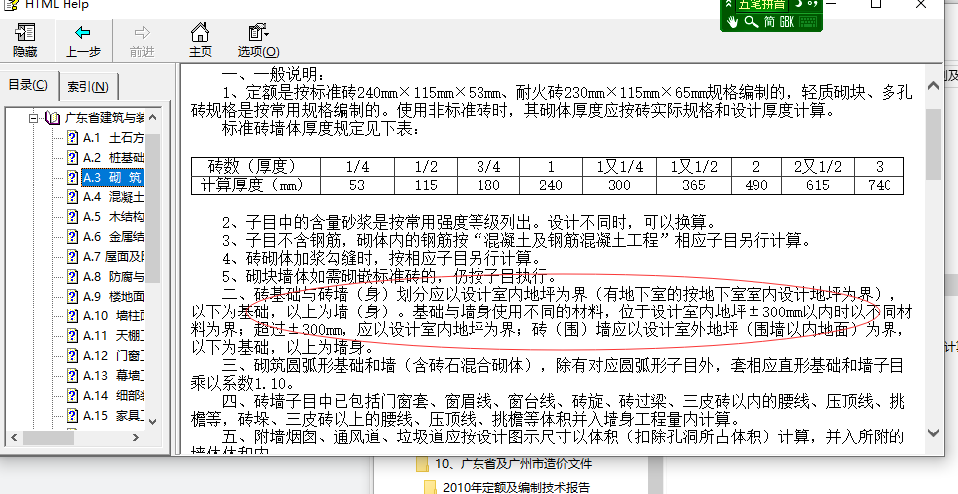The width and height of the screenshot is (958, 494).
Task: Go to the 主页 (Home) page
Action: coord(200,41)
